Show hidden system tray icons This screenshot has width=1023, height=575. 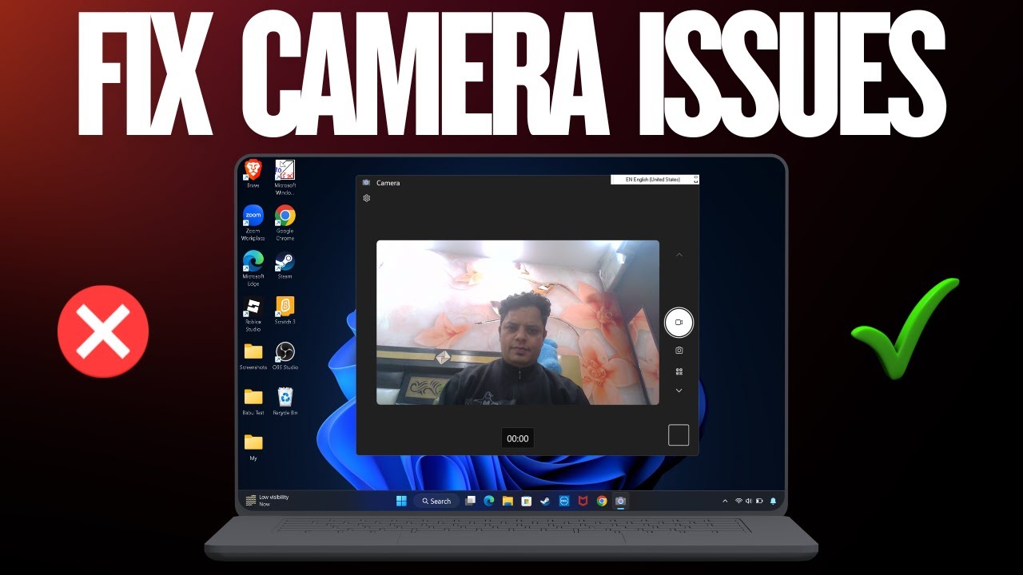click(725, 502)
